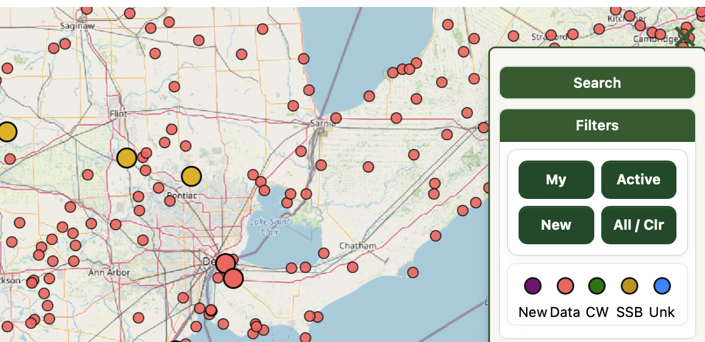
Task: Click the yellow marker at the map's left edge
Action: click(x=6, y=132)
